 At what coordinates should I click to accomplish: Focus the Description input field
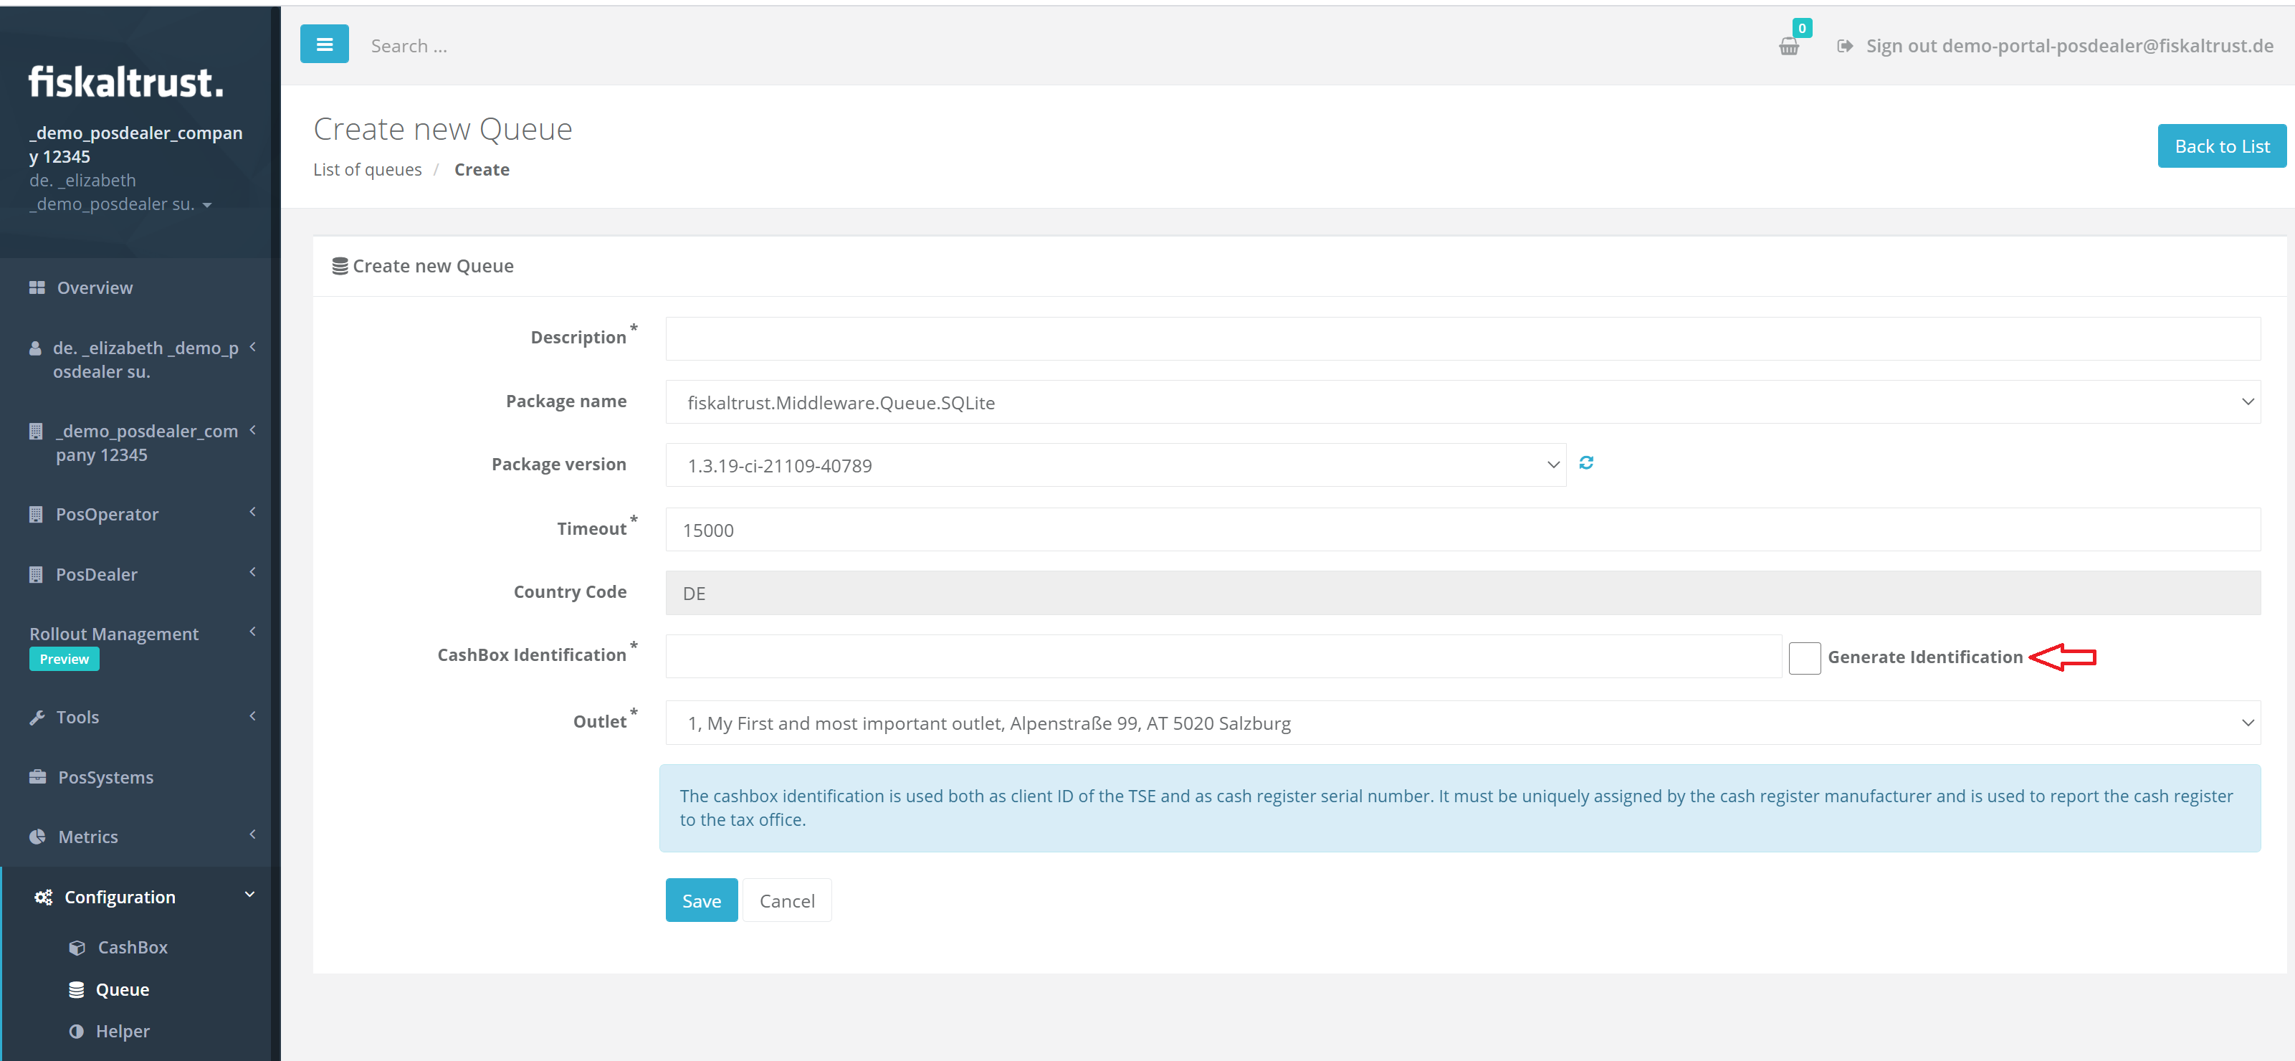coord(1462,338)
